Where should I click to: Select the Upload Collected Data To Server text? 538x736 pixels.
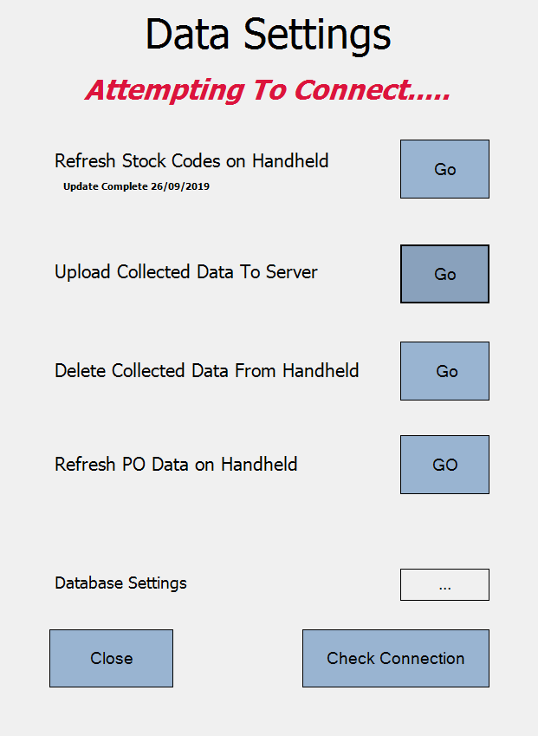click(x=185, y=272)
